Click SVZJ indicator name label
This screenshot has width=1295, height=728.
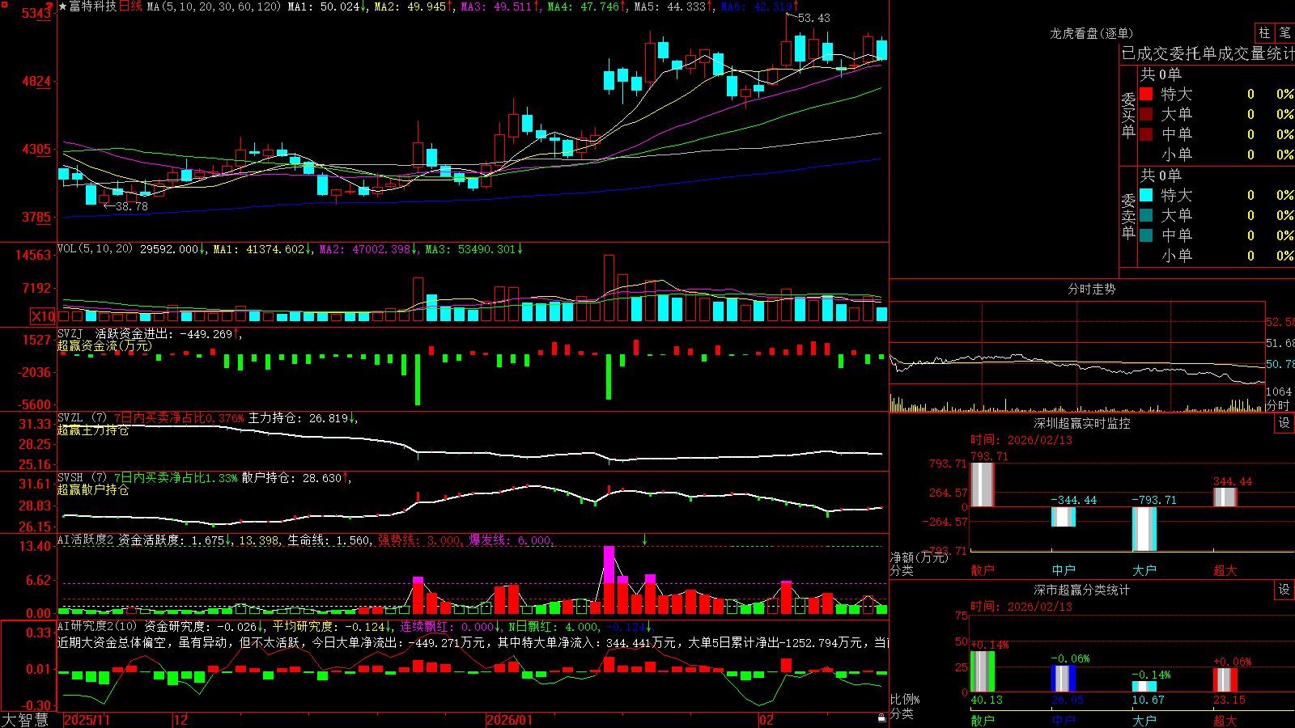pos(70,333)
